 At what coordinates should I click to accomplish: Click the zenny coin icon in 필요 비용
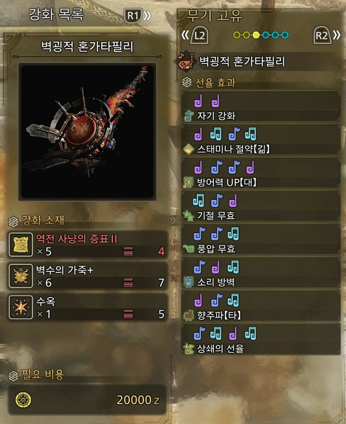[23, 400]
